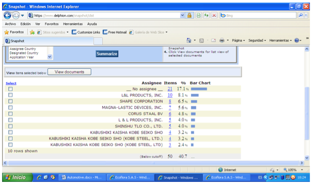Image resolution: width=316 pixels, height=186 pixels.
Task: Stop loading with the red X icon
Action: tap(214, 15)
